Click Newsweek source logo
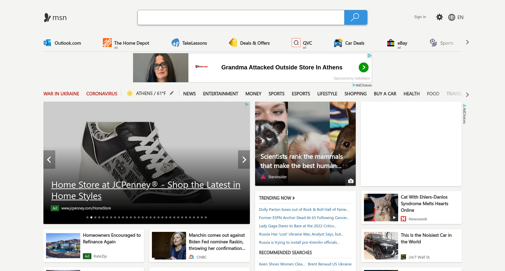This screenshot has width=505, height=271. (403, 219)
